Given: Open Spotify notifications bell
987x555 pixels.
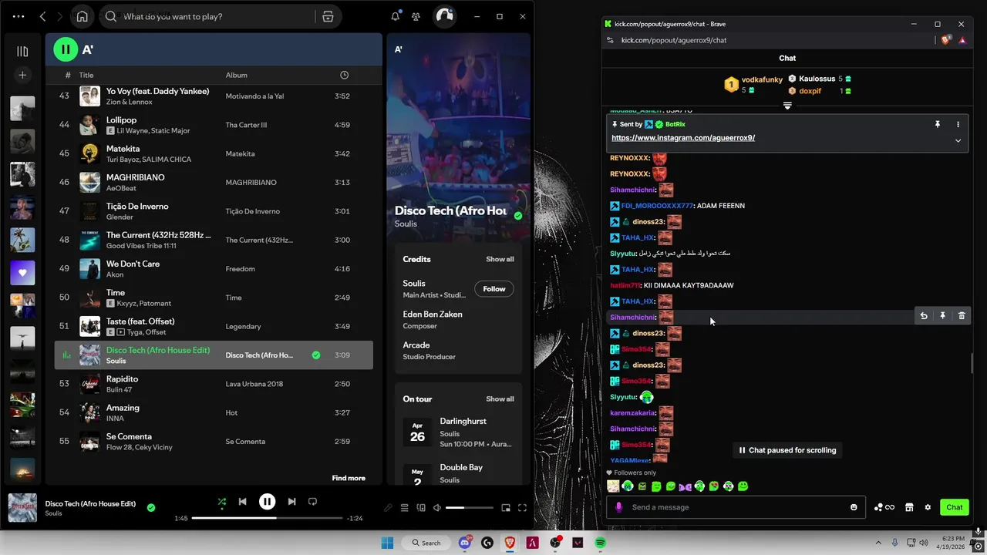Looking at the screenshot, I should [x=396, y=16].
